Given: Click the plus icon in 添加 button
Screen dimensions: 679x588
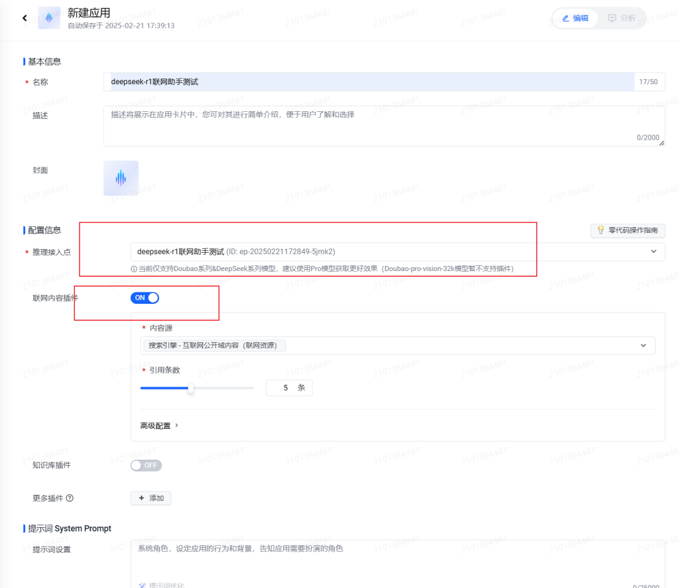Looking at the screenshot, I should tap(141, 498).
